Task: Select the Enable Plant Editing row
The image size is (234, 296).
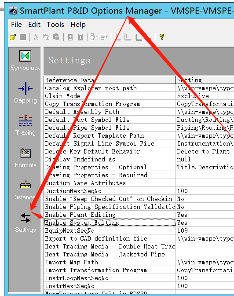Action: pyautogui.click(x=110, y=215)
